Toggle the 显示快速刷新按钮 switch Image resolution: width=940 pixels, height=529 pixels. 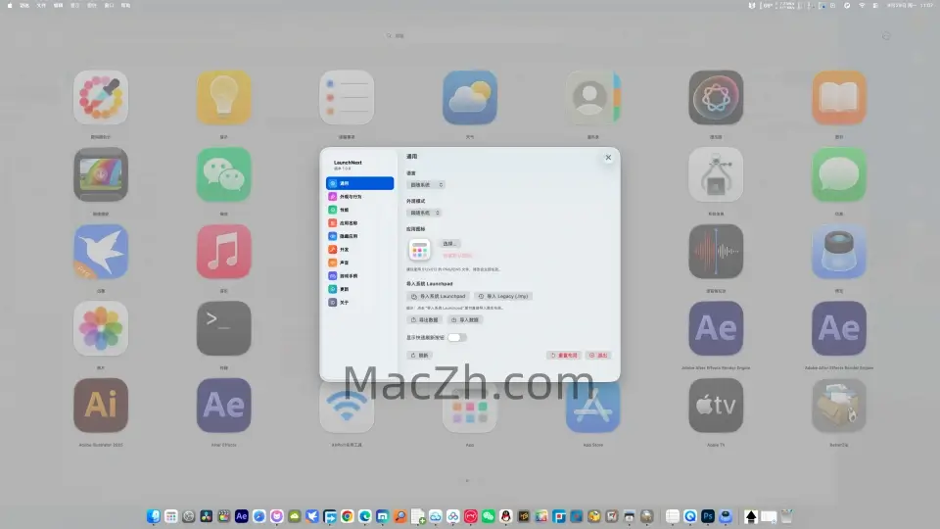pos(457,337)
